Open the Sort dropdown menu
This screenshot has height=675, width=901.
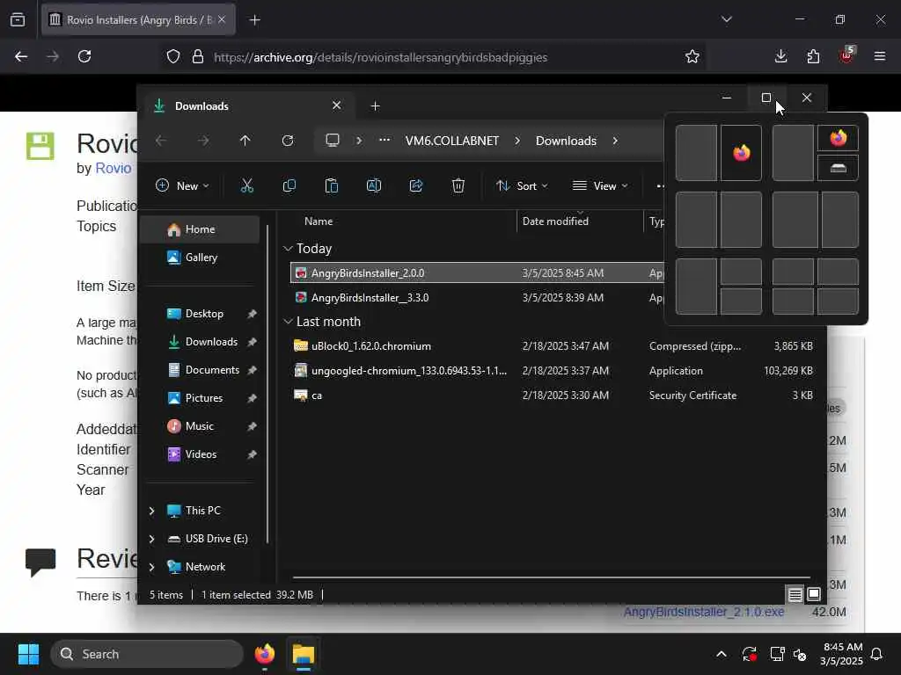tap(522, 185)
